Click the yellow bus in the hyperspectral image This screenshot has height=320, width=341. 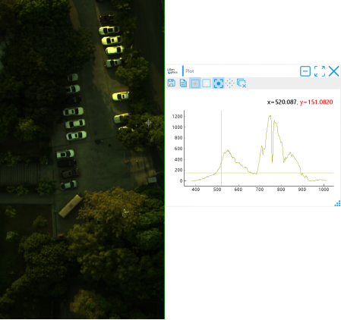71,205
